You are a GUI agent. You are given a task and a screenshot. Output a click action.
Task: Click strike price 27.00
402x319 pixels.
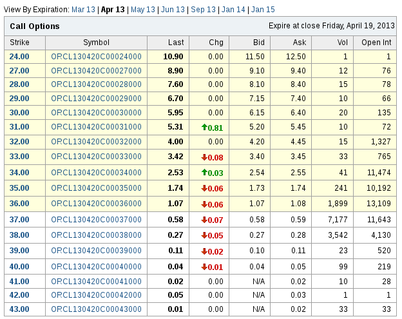coord(19,70)
